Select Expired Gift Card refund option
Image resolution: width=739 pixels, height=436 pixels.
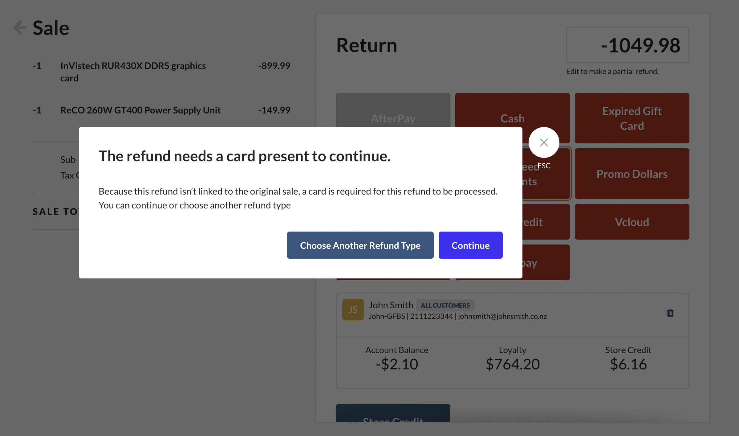coord(631,118)
